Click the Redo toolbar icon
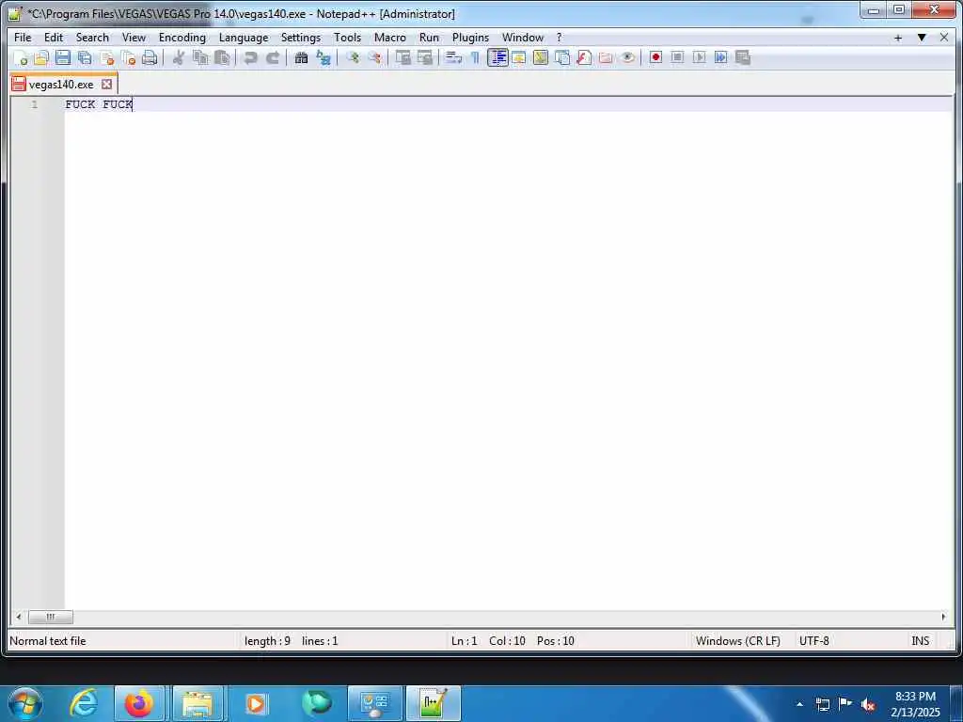The width and height of the screenshot is (963, 722). (273, 57)
